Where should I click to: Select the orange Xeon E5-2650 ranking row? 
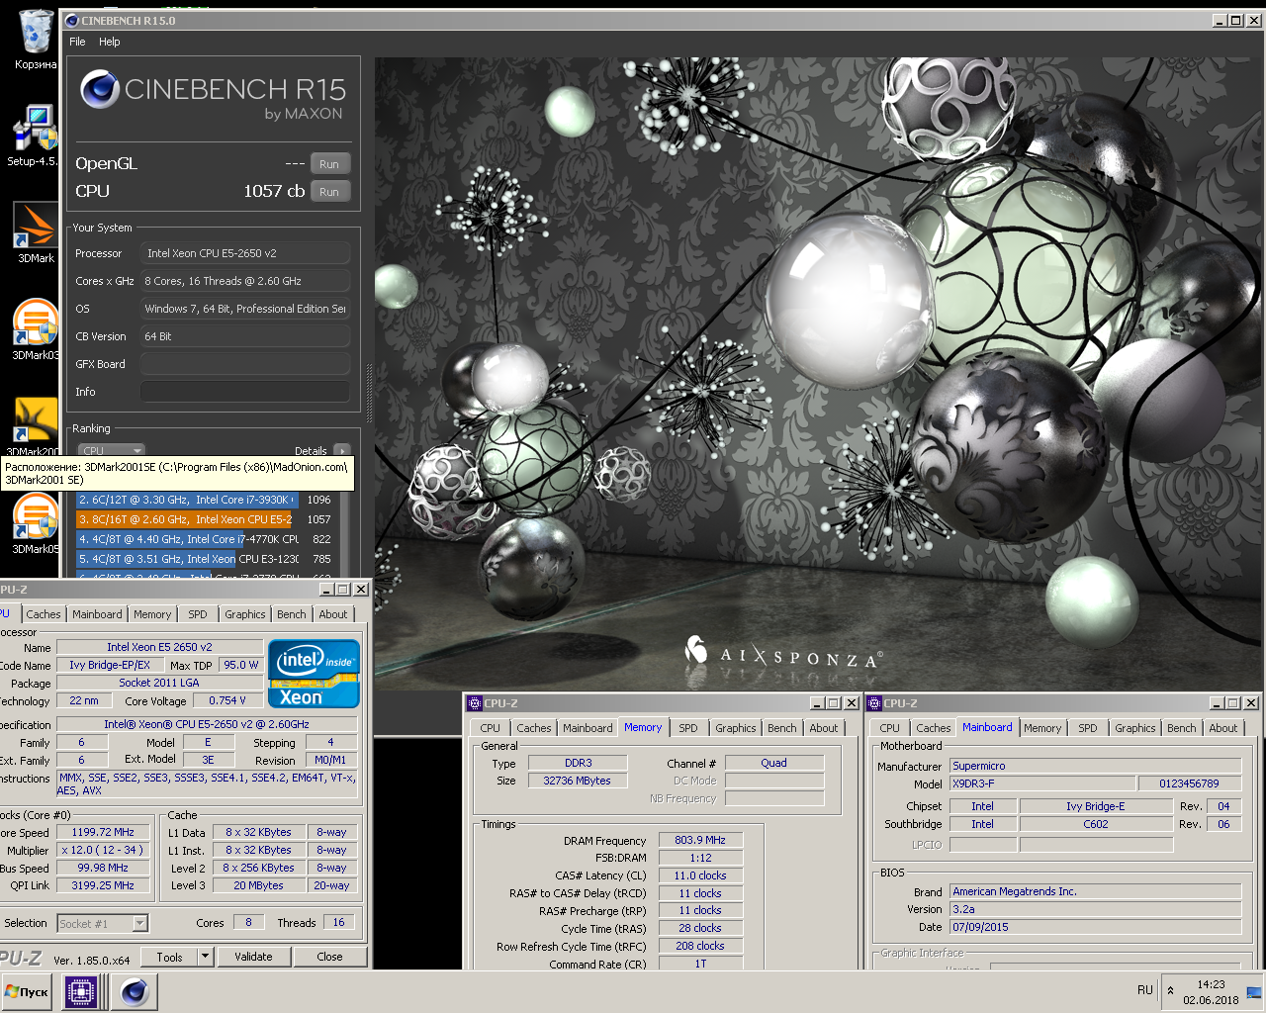[206, 519]
